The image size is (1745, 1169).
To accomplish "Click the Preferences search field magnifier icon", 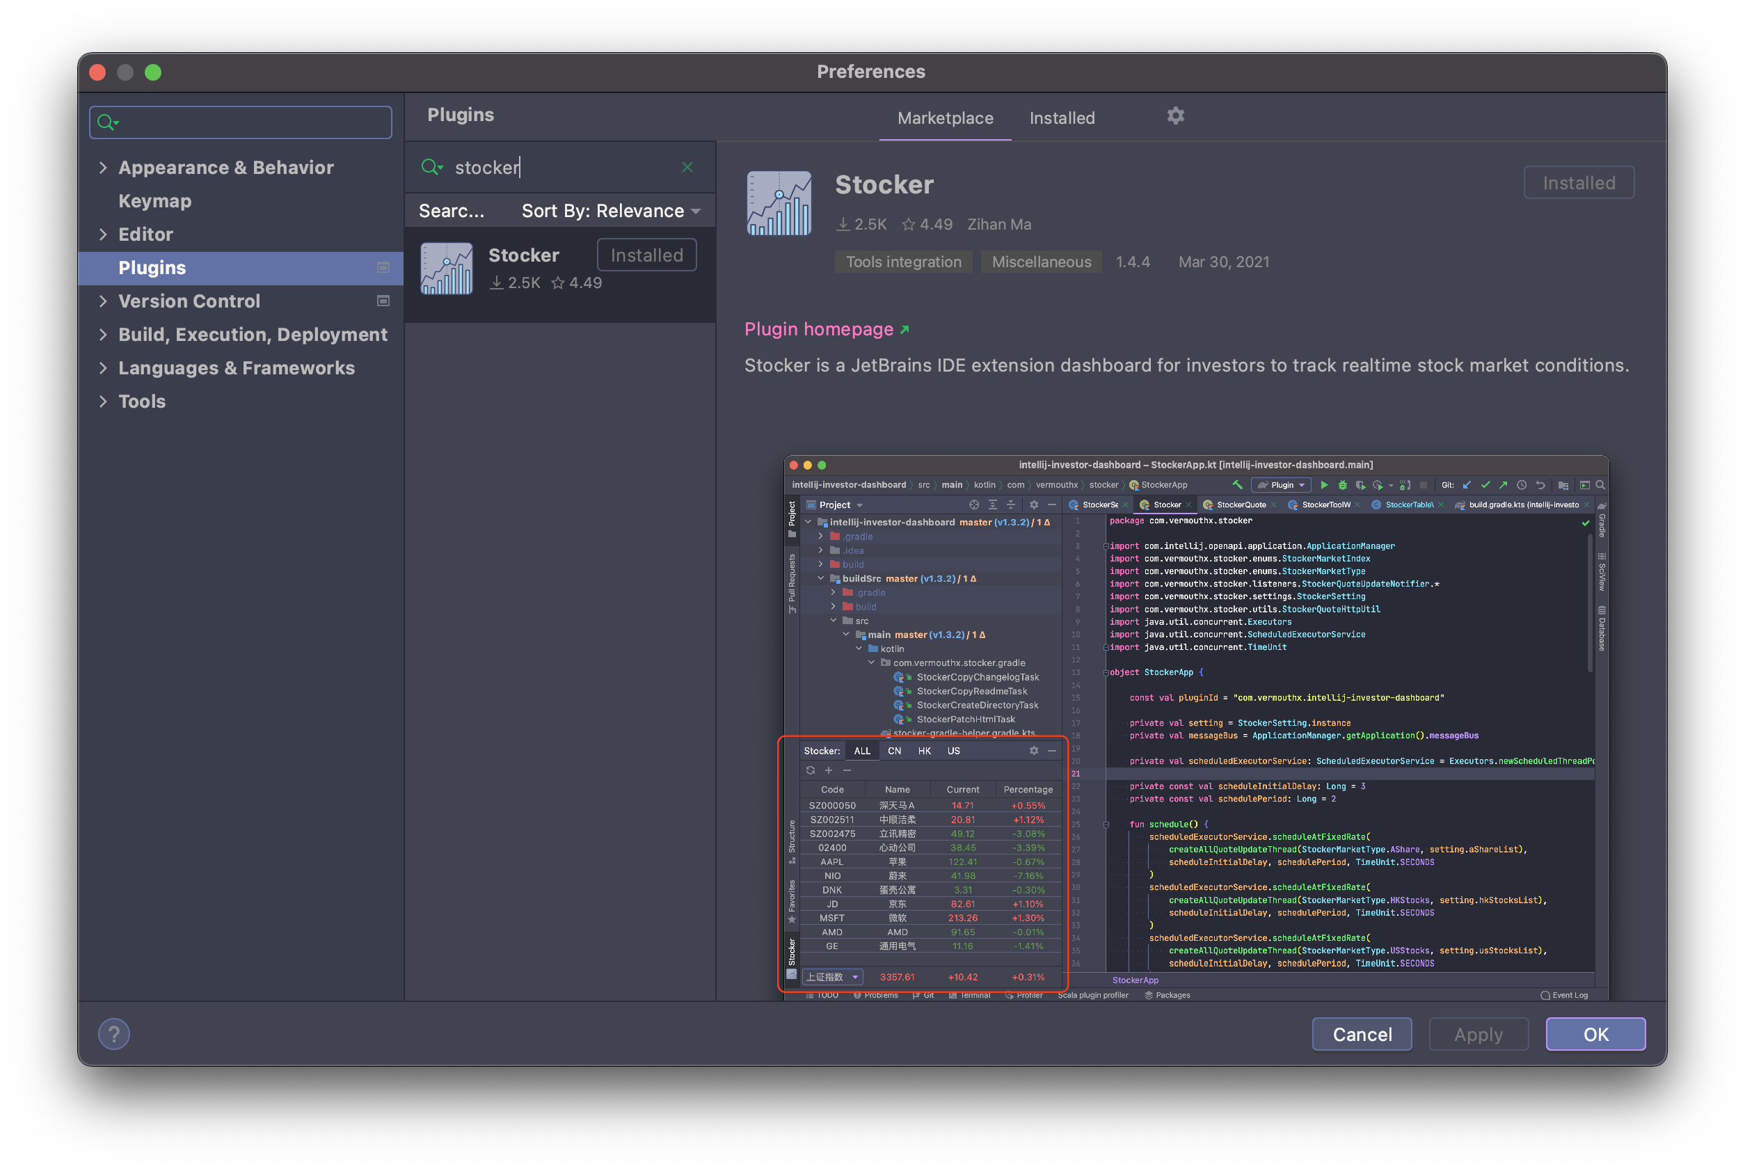I will click(x=106, y=122).
